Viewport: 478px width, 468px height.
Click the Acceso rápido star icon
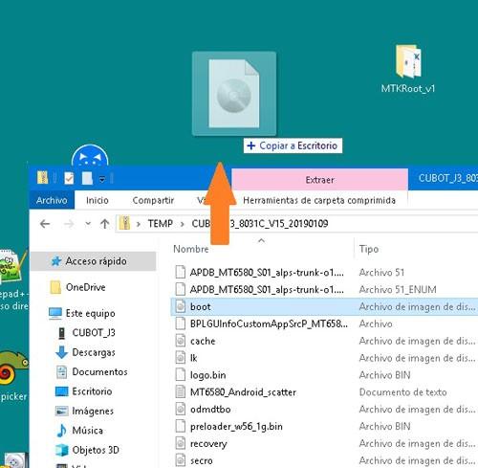coord(56,261)
